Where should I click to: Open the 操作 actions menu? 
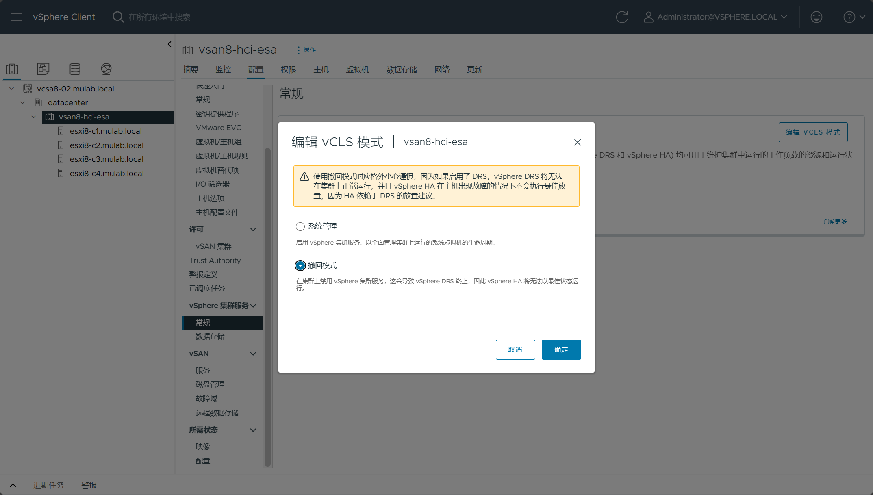pyautogui.click(x=306, y=50)
